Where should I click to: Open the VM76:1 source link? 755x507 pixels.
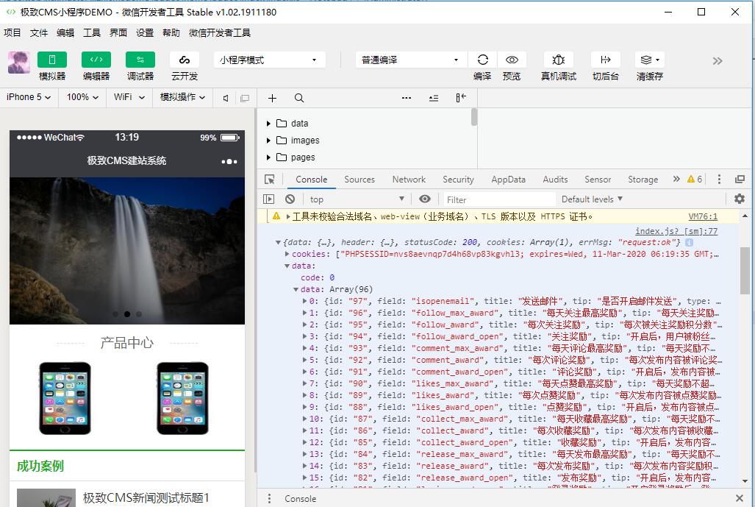click(x=703, y=216)
